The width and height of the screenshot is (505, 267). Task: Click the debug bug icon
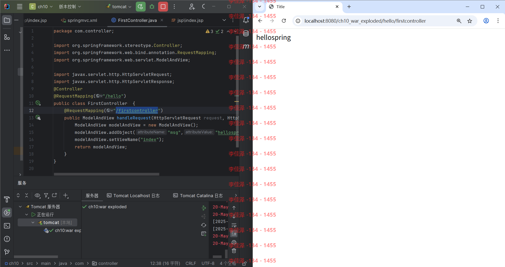(152, 7)
